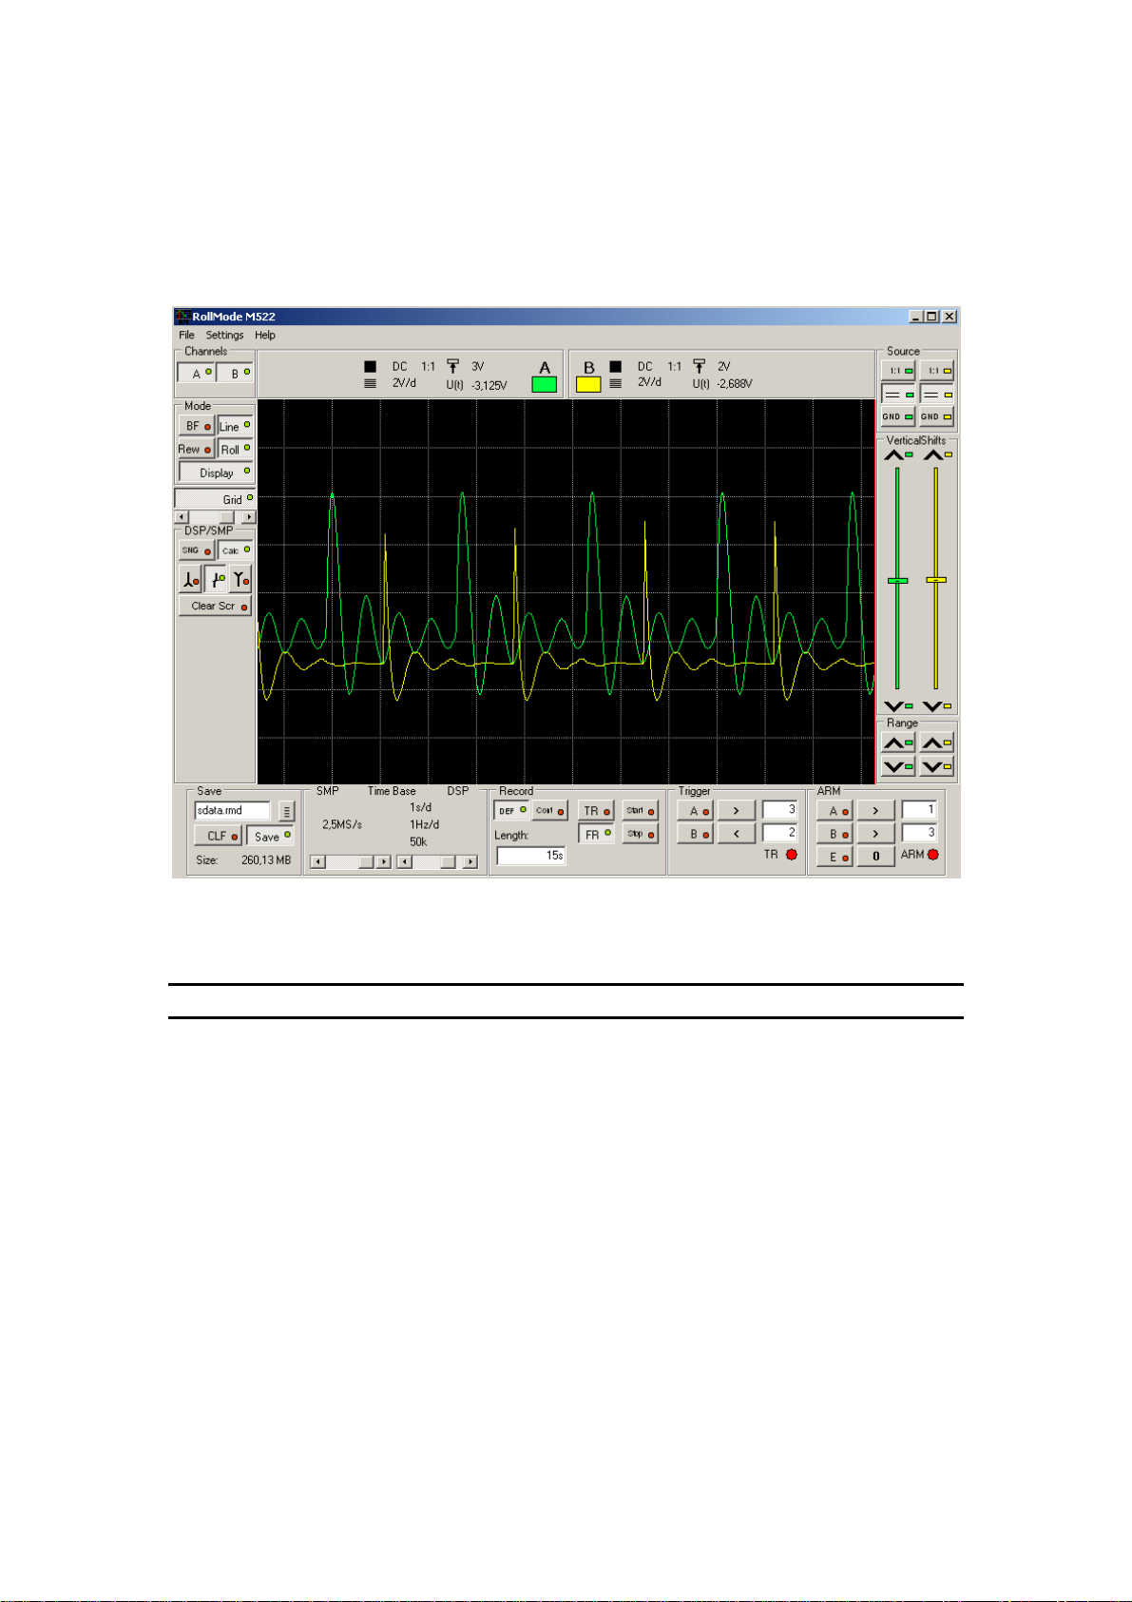Set green channel source to 1:1
The height and width of the screenshot is (1602, 1132).
[x=898, y=371]
